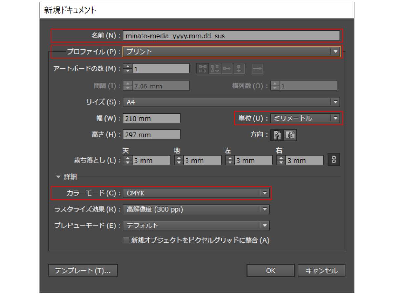Select grid by column artboard arrangement icon
Viewport: 394px width, 295px height.
(215, 69)
